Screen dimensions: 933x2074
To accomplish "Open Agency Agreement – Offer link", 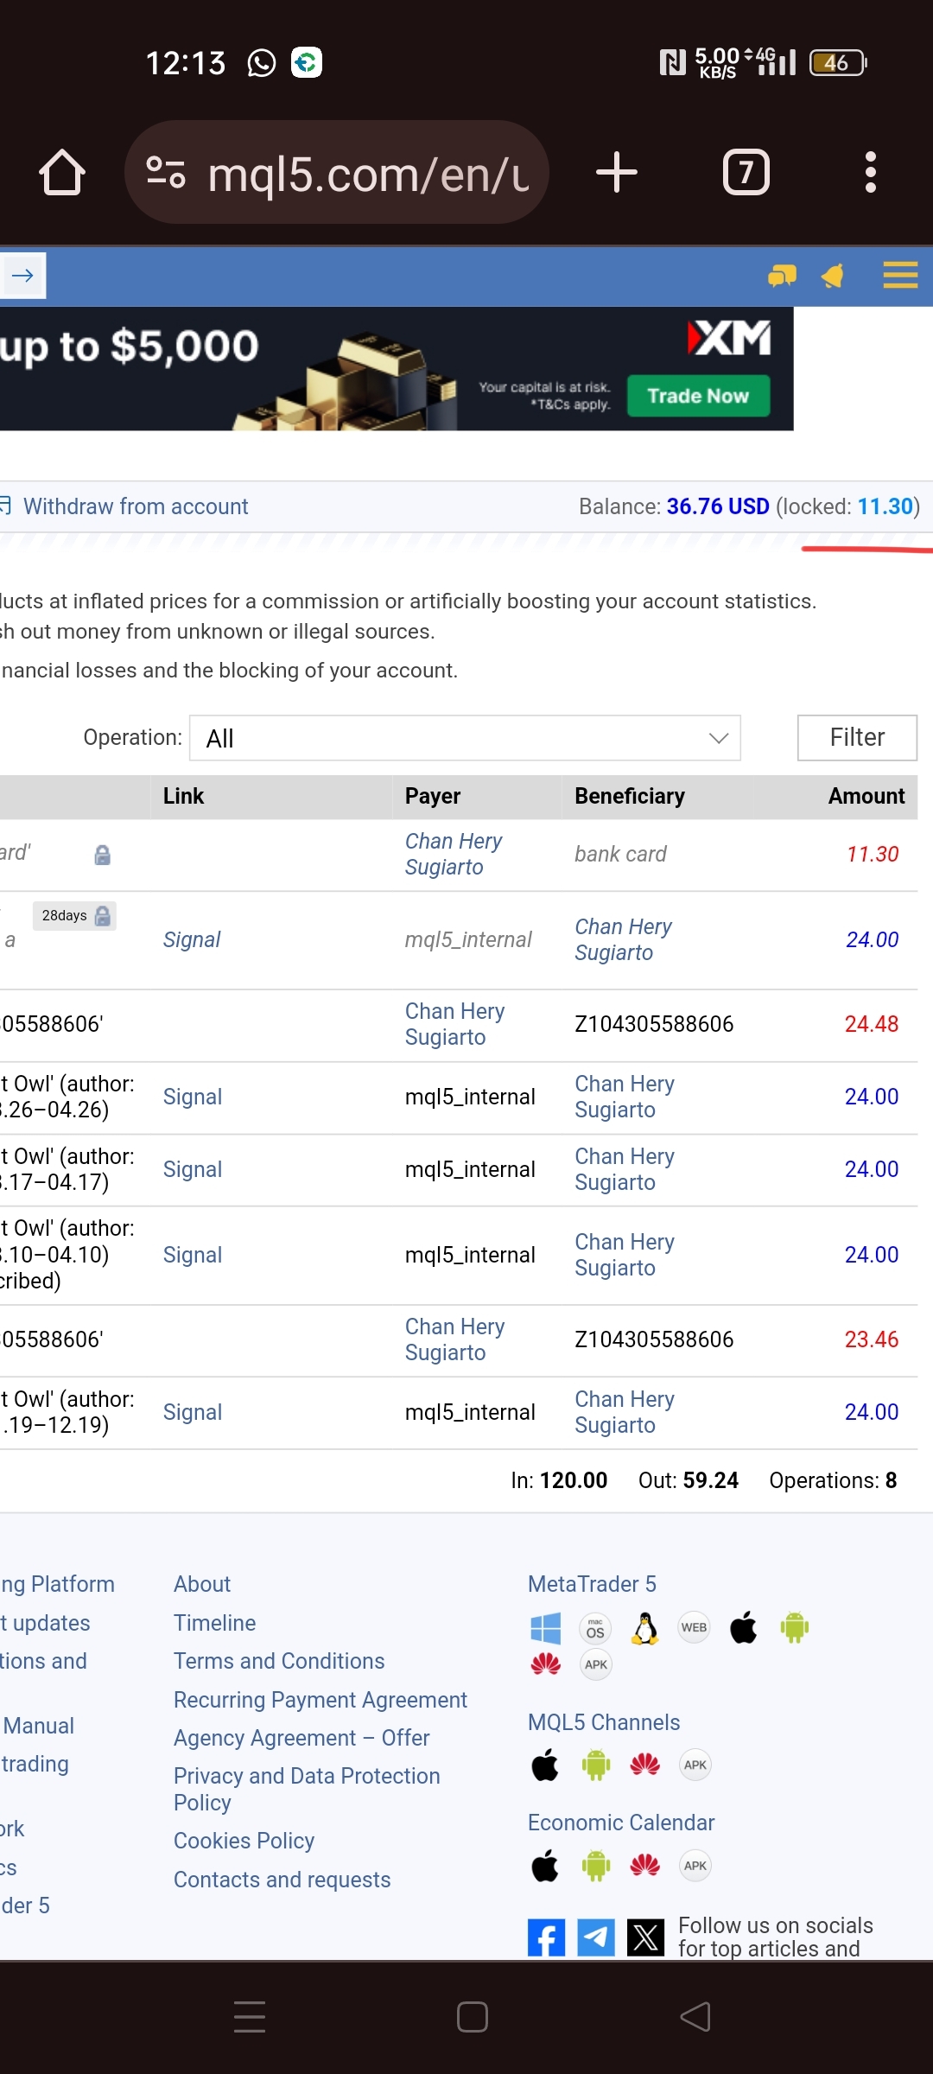I will pyautogui.click(x=301, y=1739).
